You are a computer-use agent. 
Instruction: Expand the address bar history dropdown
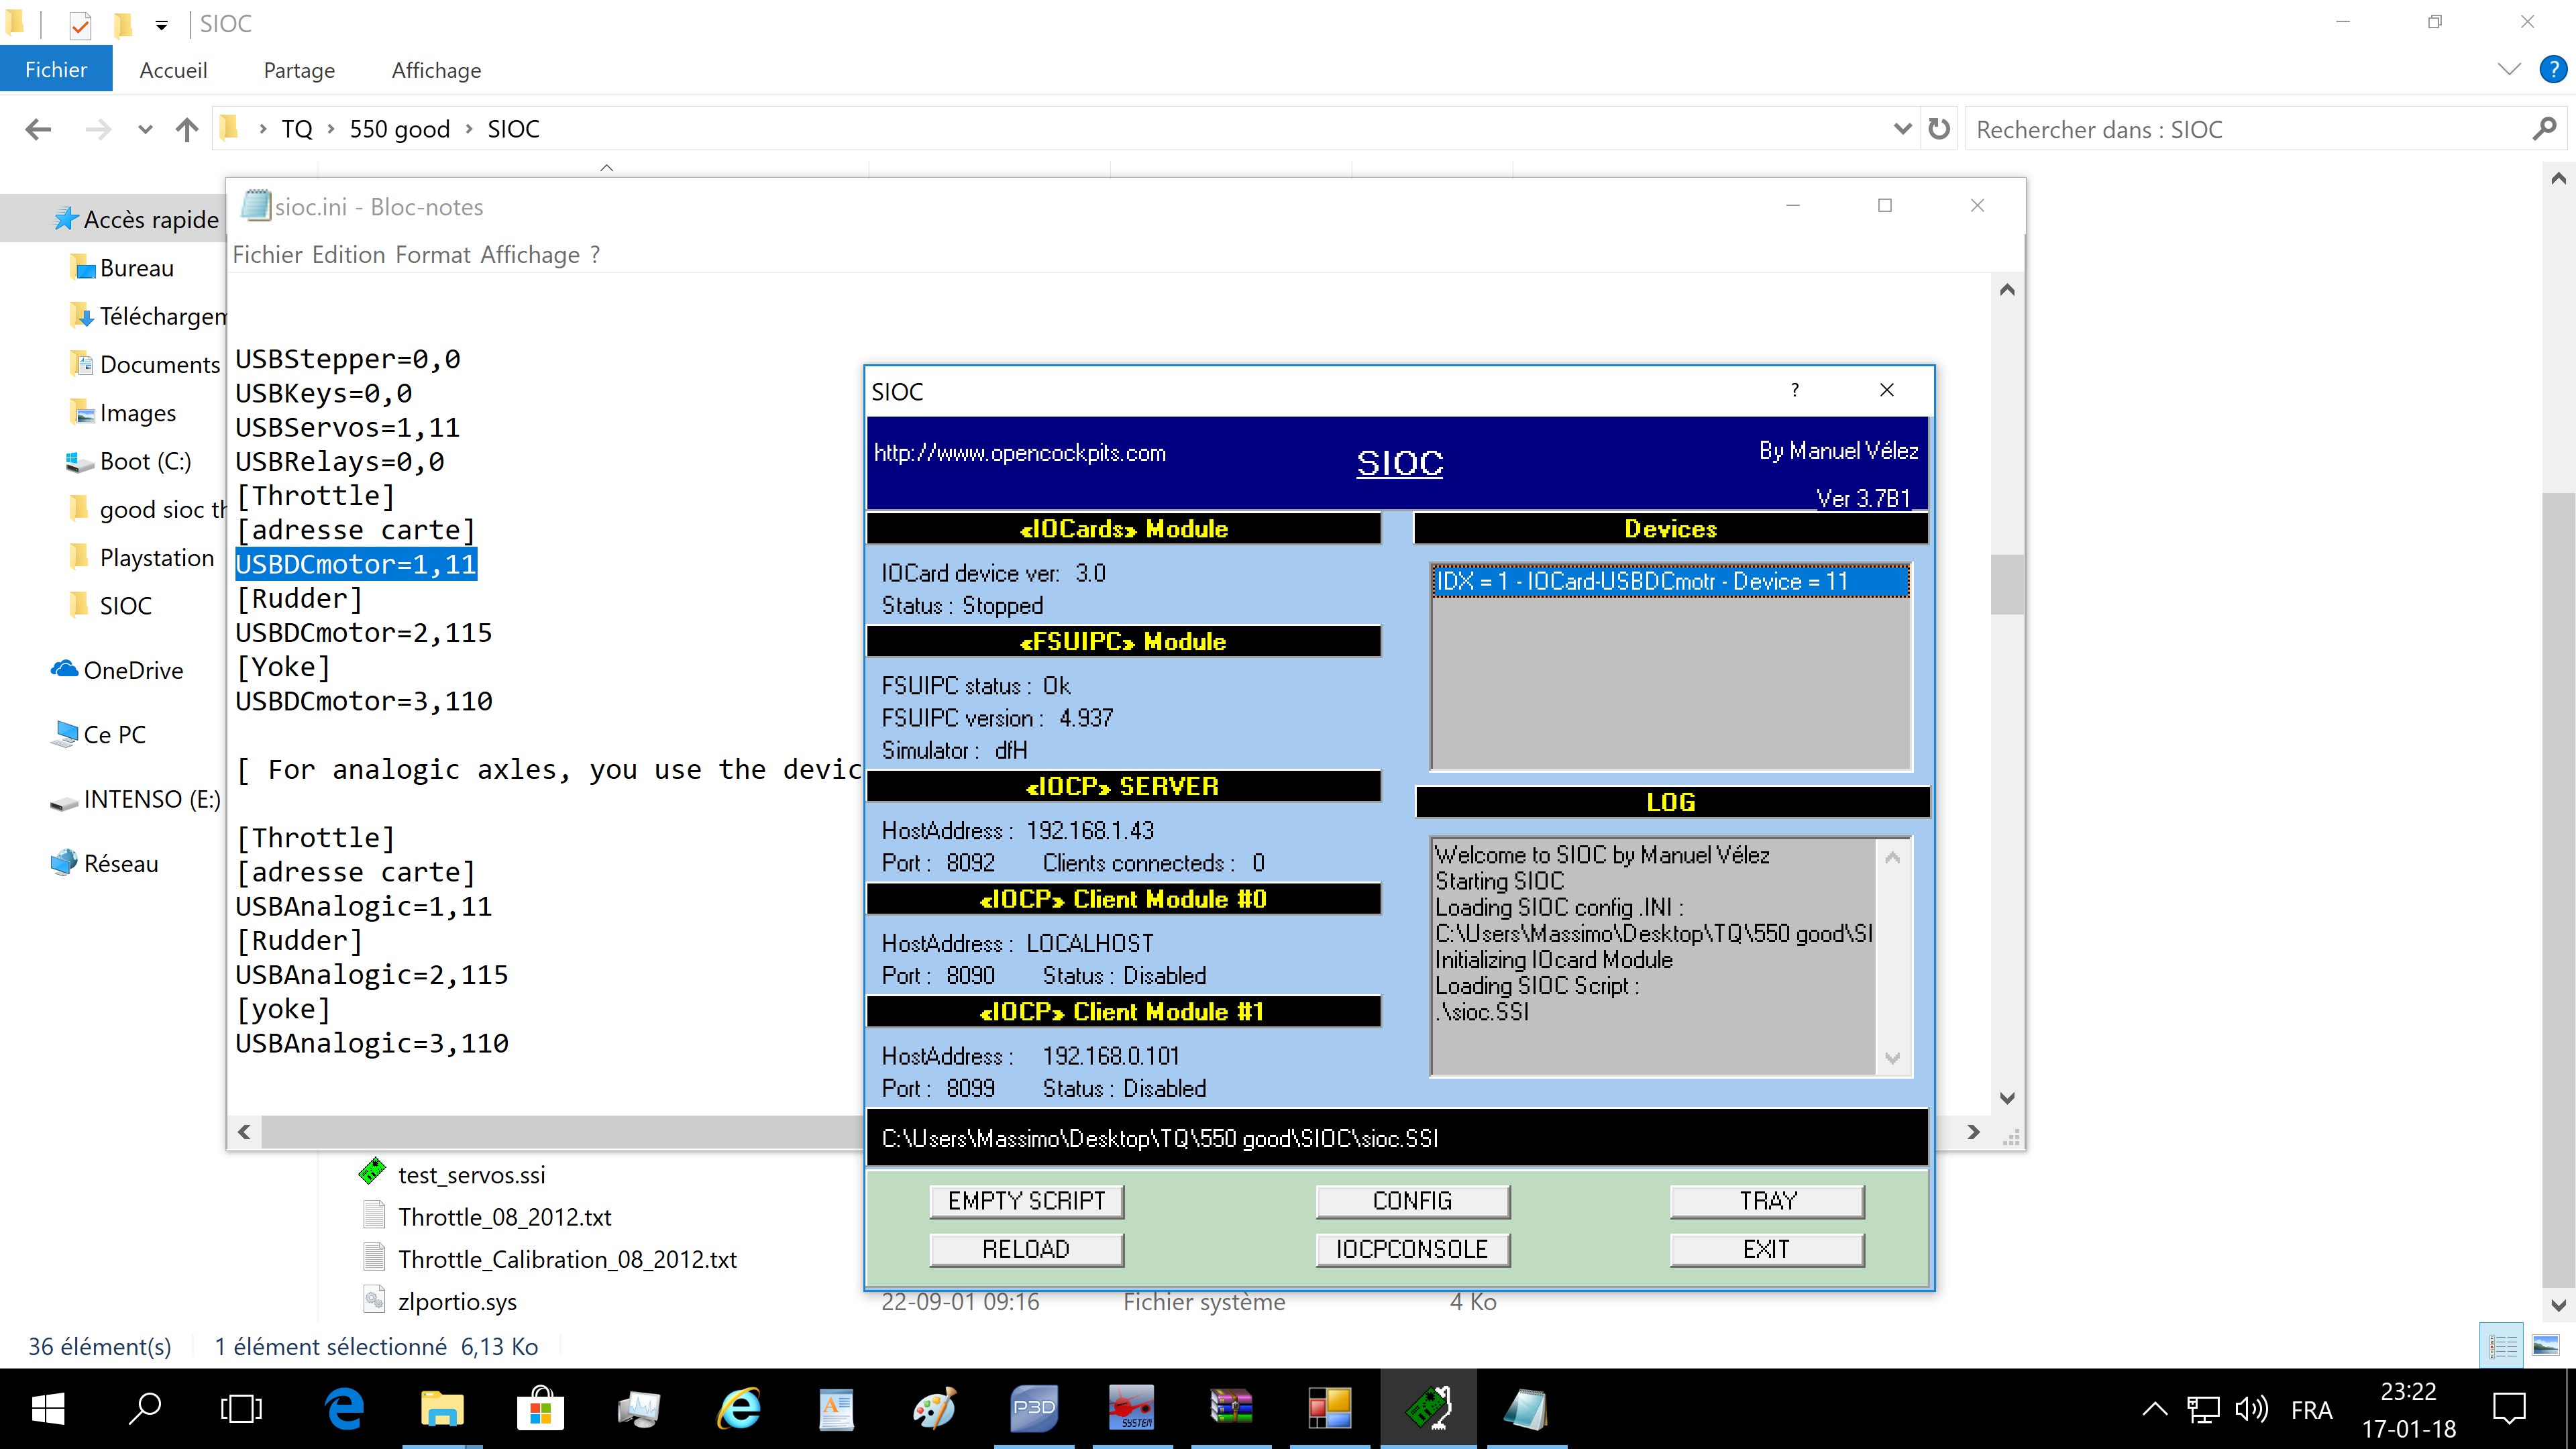1902,129
